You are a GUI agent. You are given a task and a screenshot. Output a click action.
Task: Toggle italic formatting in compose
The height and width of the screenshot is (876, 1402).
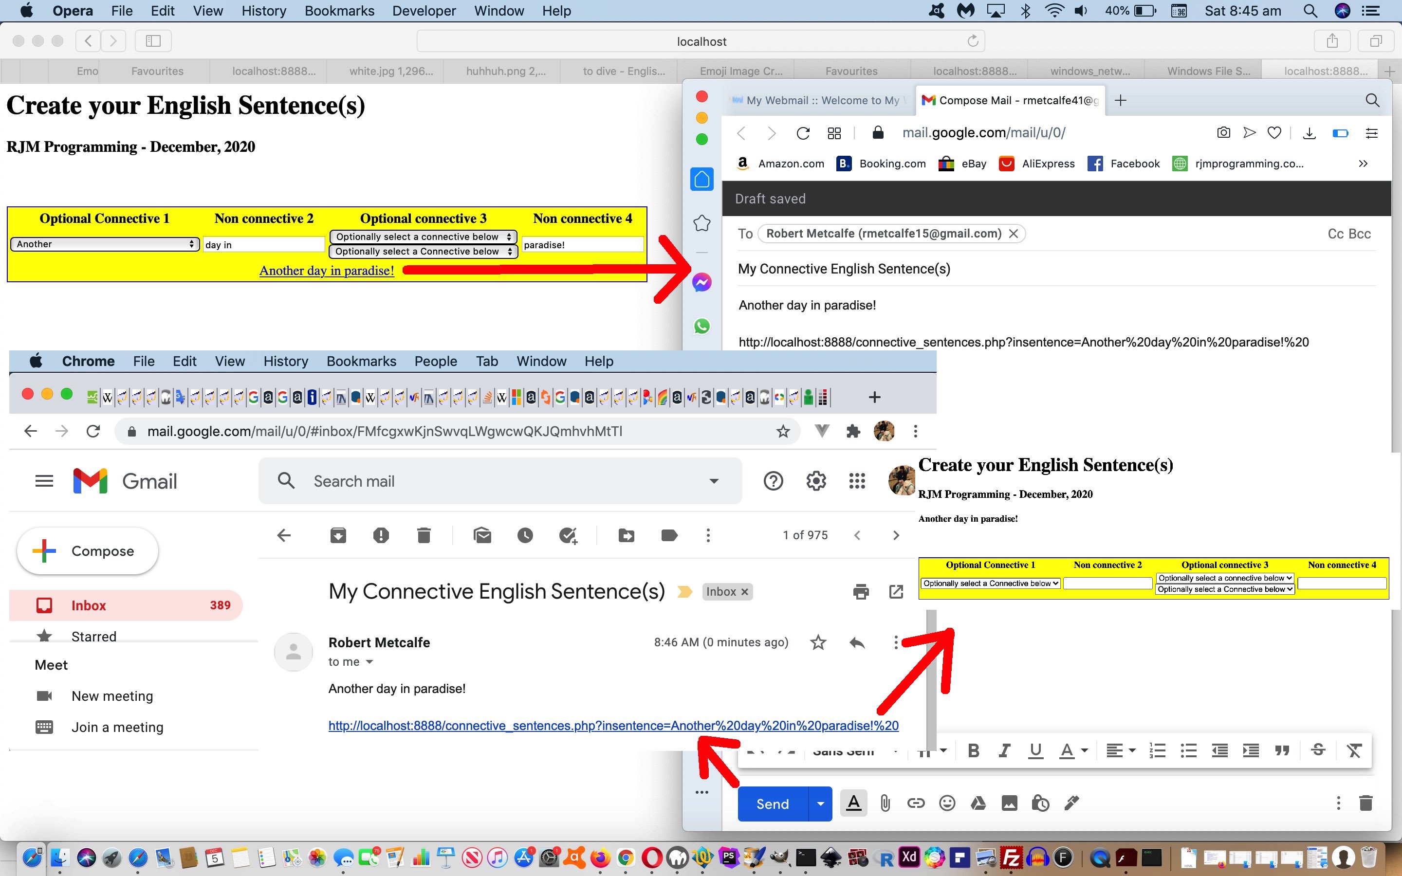[1004, 751]
